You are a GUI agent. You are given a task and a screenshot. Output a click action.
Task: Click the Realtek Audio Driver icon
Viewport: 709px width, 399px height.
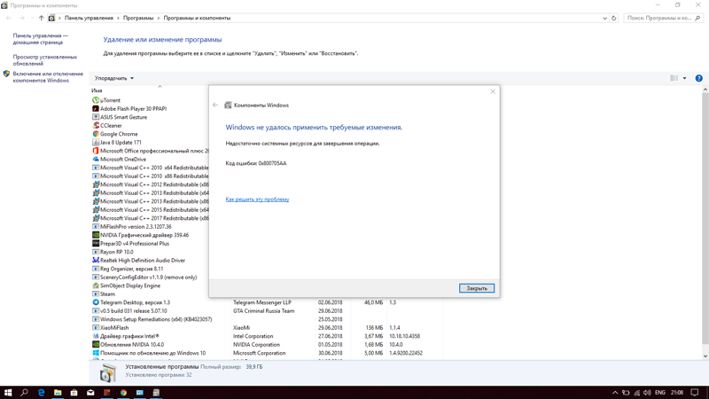[x=96, y=260]
